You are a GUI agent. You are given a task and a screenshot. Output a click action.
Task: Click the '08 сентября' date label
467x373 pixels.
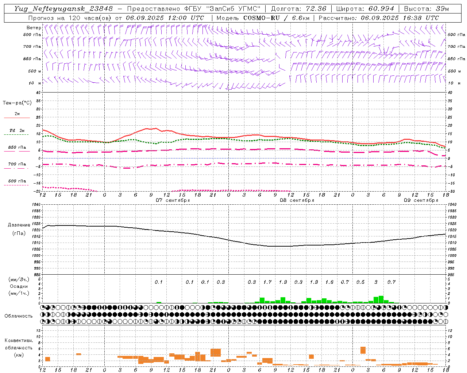tap(297, 200)
